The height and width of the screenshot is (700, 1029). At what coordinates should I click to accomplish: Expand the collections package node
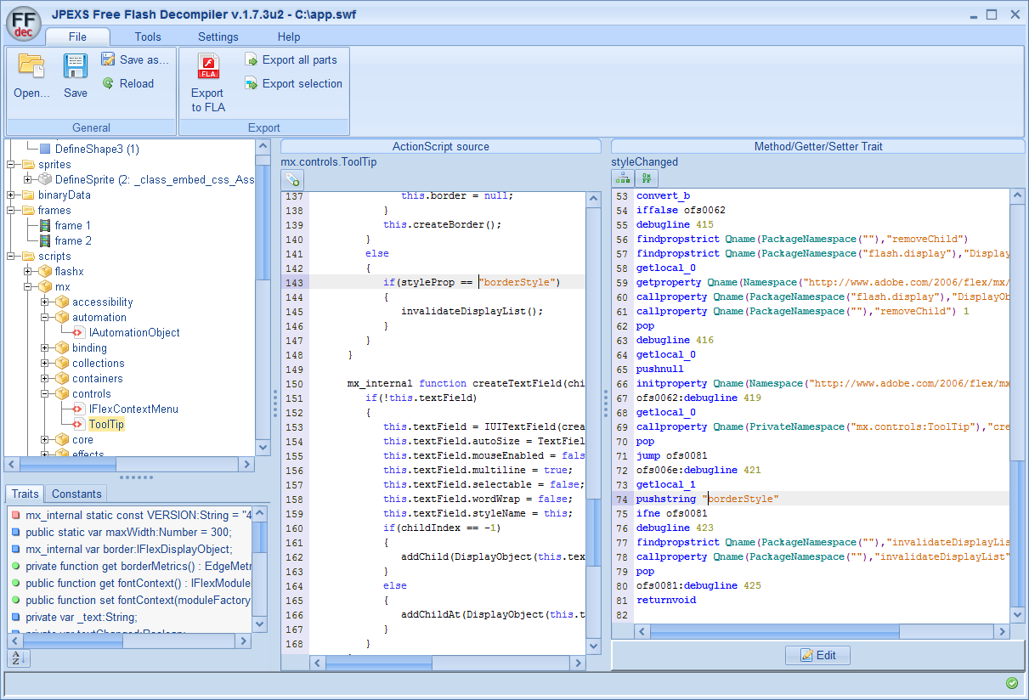pyautogui.click(x=45, y=364)
